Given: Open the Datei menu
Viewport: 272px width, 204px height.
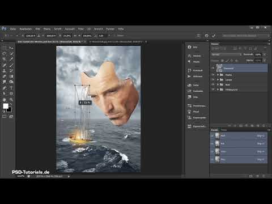Looking at the screenshot, I should tap(12, 29).
